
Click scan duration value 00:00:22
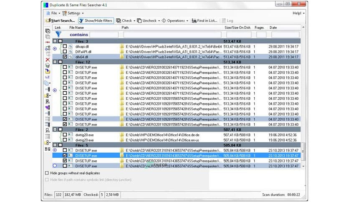[x=293, y=194]
